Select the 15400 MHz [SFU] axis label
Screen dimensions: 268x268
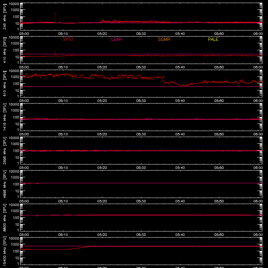(4, 251)
